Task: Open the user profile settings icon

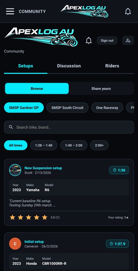Action: [128, 40]
